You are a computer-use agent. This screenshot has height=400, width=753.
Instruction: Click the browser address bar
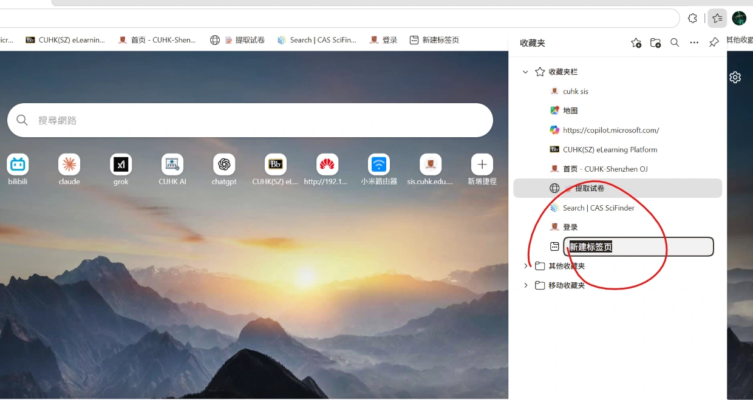point(339,18)
